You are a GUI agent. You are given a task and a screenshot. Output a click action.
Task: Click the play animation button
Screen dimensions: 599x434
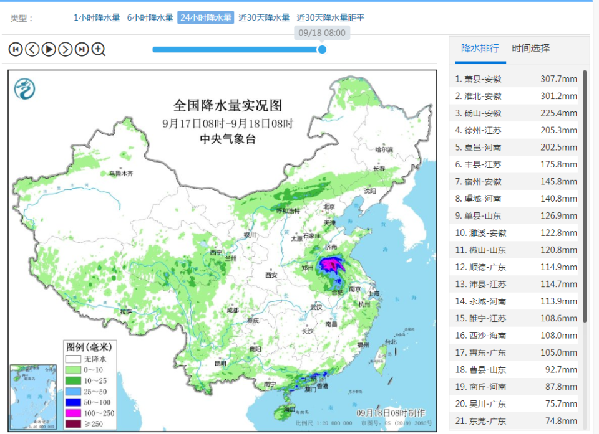tap(48, 49)
